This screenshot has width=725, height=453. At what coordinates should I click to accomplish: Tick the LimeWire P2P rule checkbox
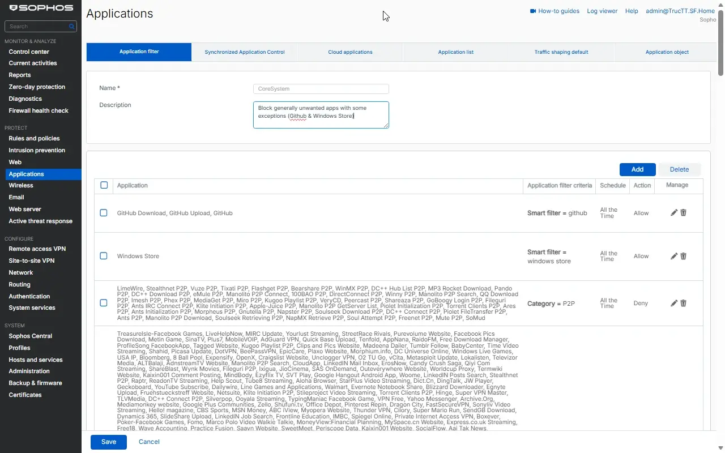click(x=104, y=303)
